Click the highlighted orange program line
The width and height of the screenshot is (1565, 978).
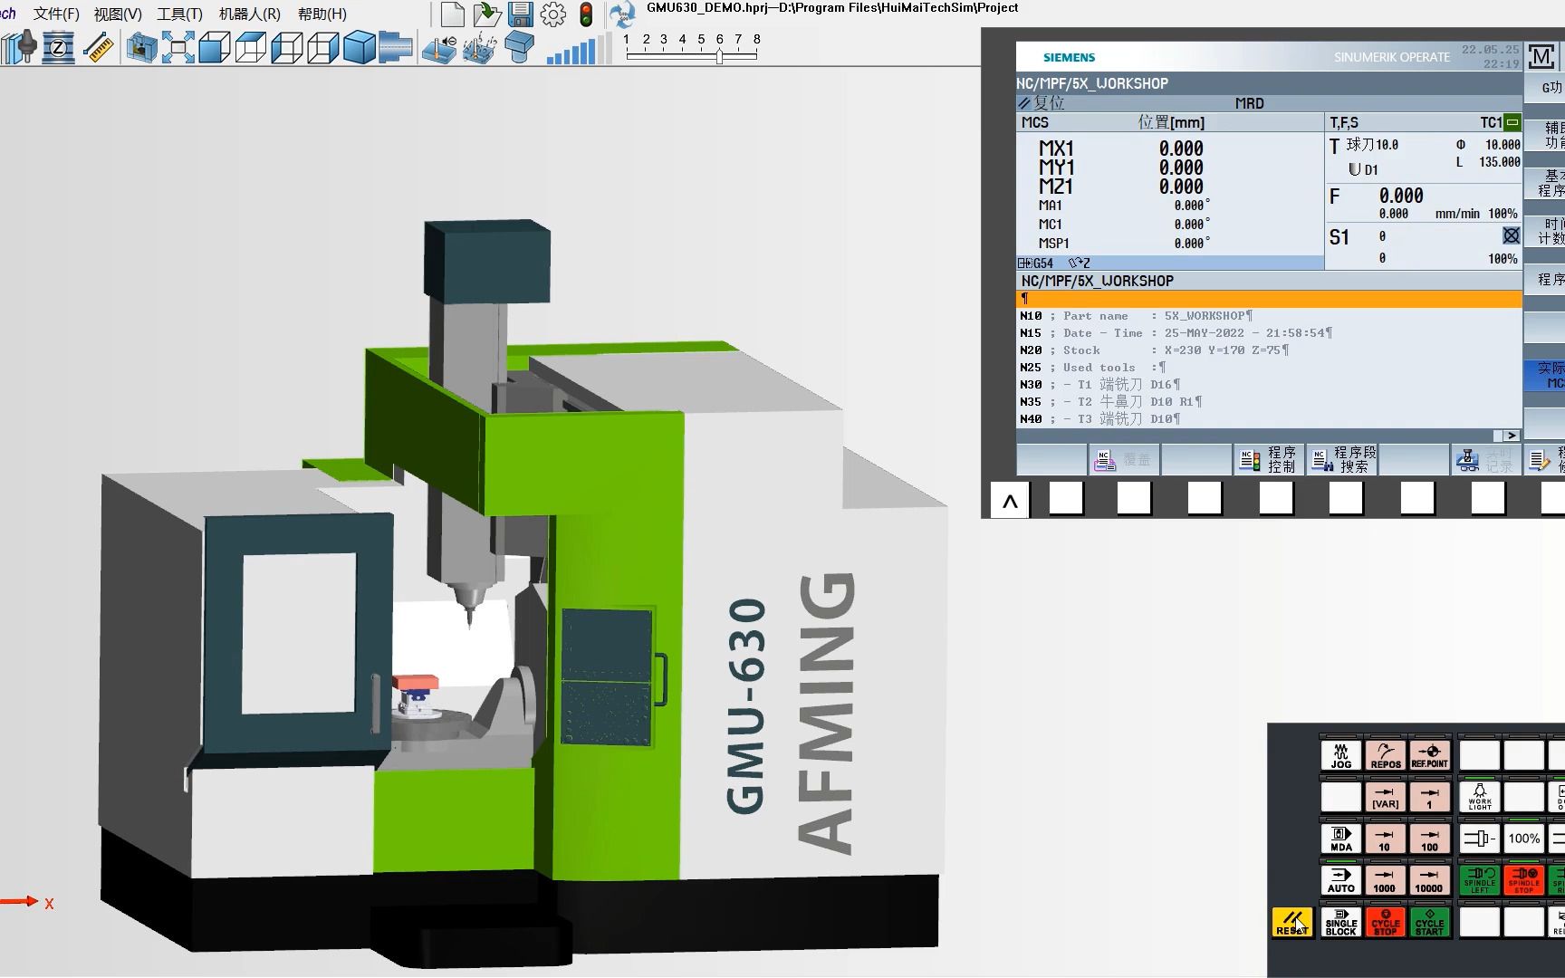pos(1268,299)
